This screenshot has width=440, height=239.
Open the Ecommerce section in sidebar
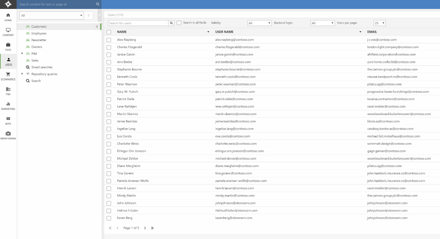[8, 76]
